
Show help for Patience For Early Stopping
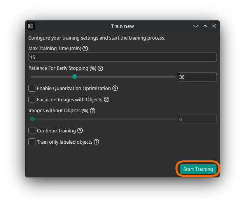[x=100, y=68]
